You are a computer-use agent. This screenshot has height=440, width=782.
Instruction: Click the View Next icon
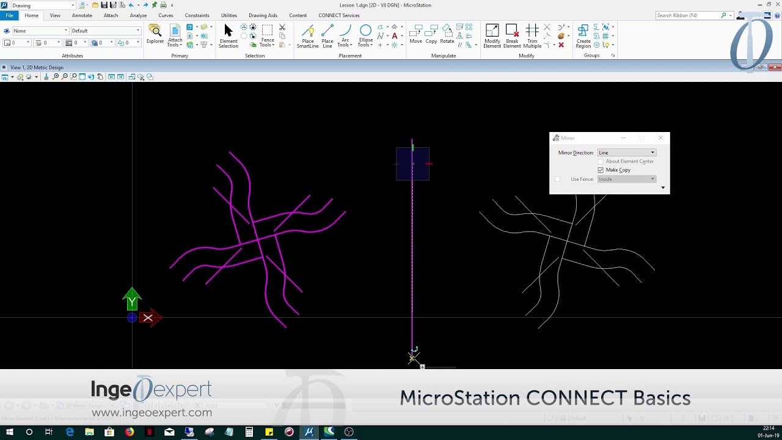tap(120, 77)
